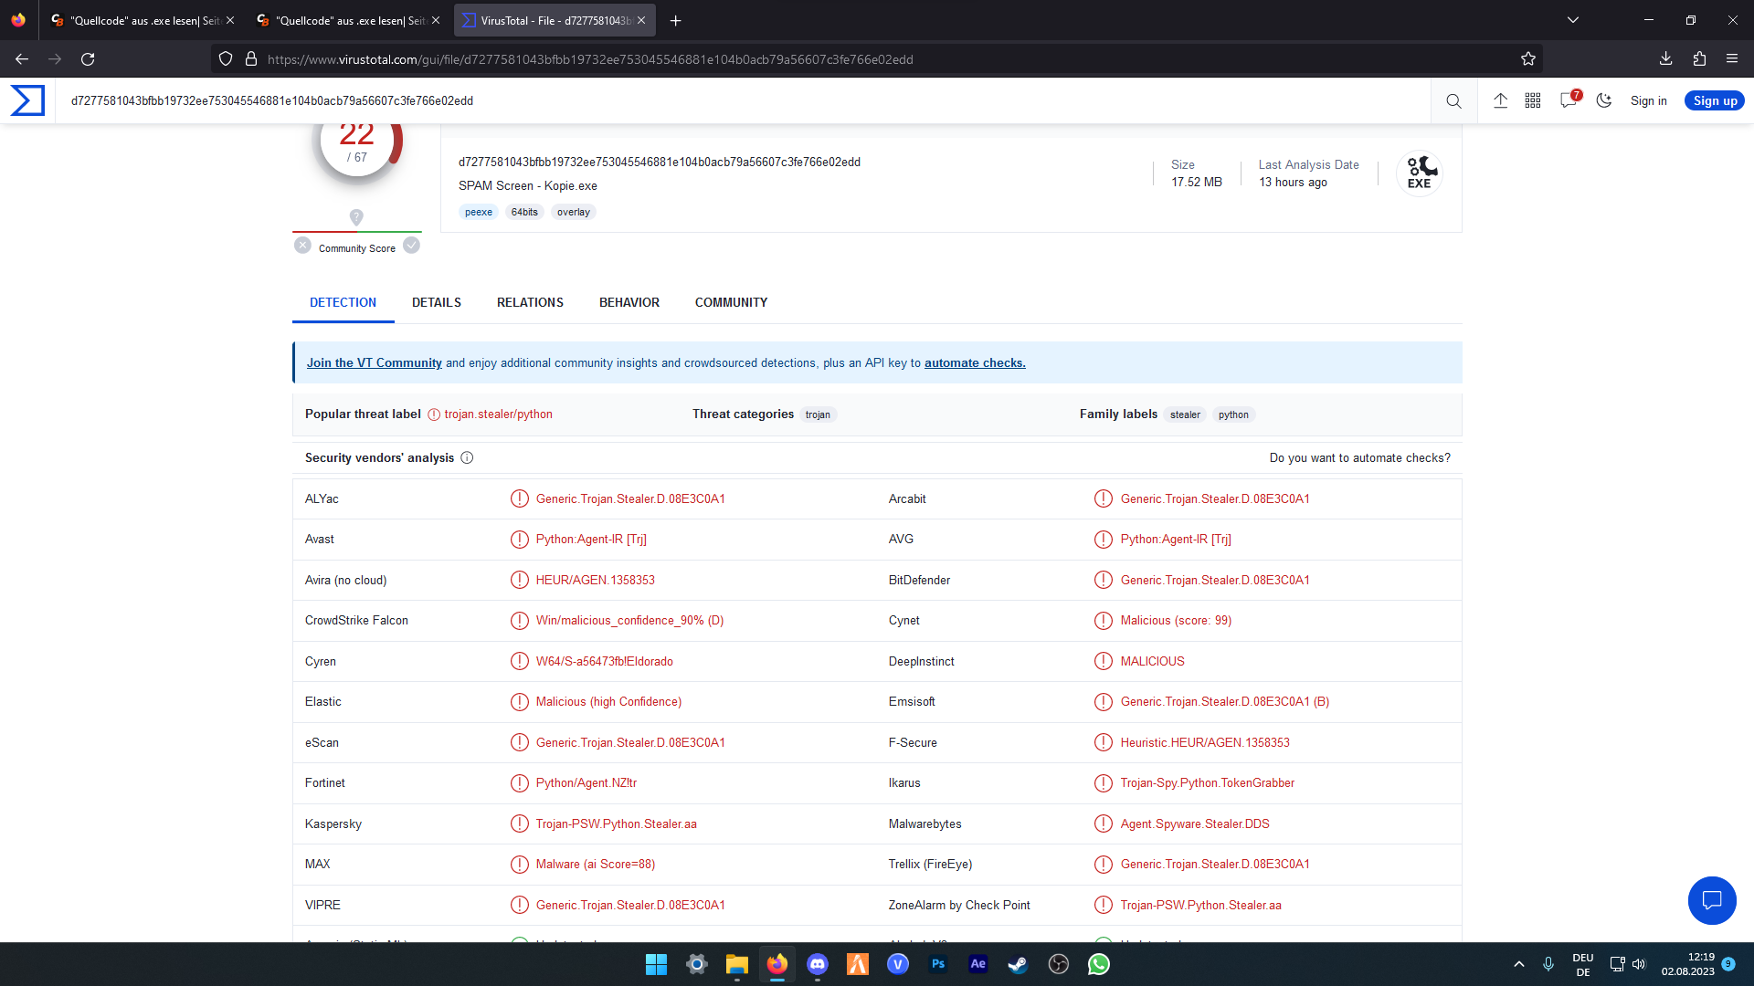Screen dimensions: 1754x986
Task: Click the Join the VT Community link
Action: coord(374,363)
